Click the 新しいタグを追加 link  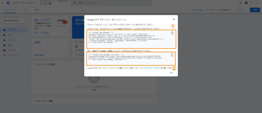tap(42, 33)
